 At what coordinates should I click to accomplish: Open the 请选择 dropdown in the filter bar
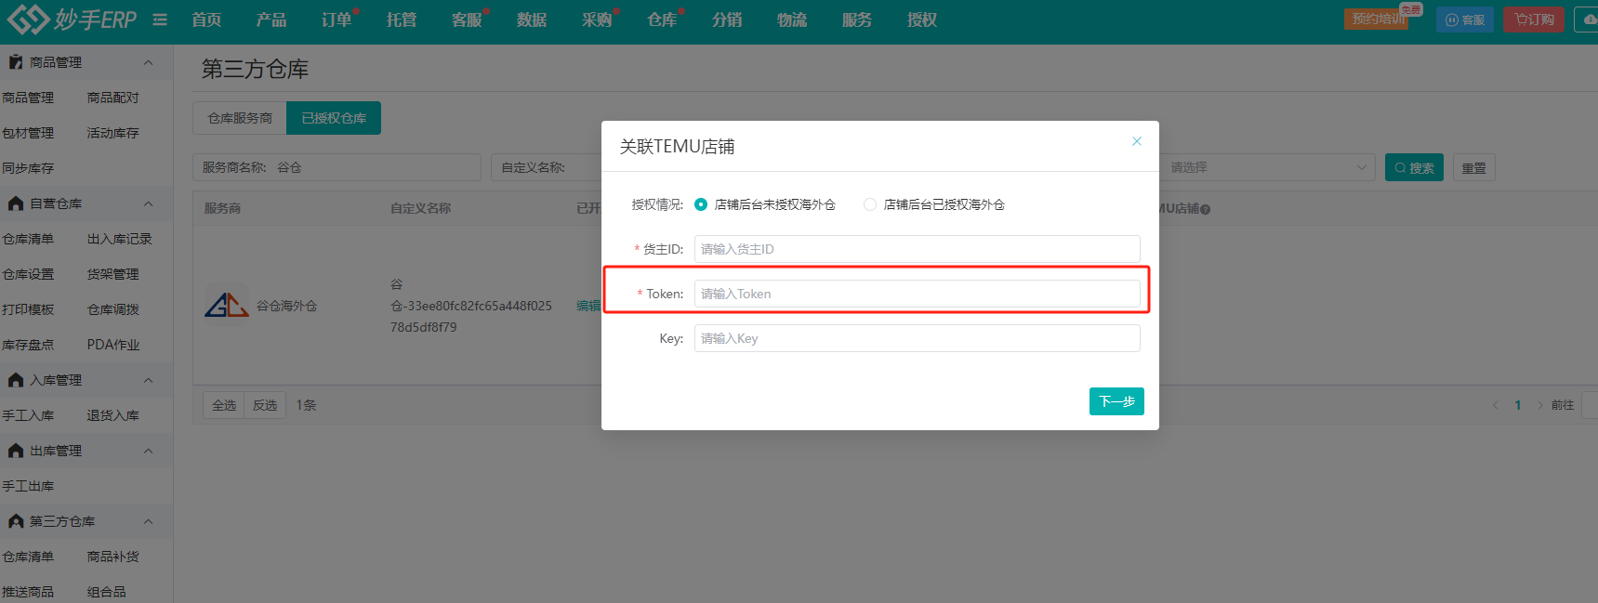(1268, 167)
